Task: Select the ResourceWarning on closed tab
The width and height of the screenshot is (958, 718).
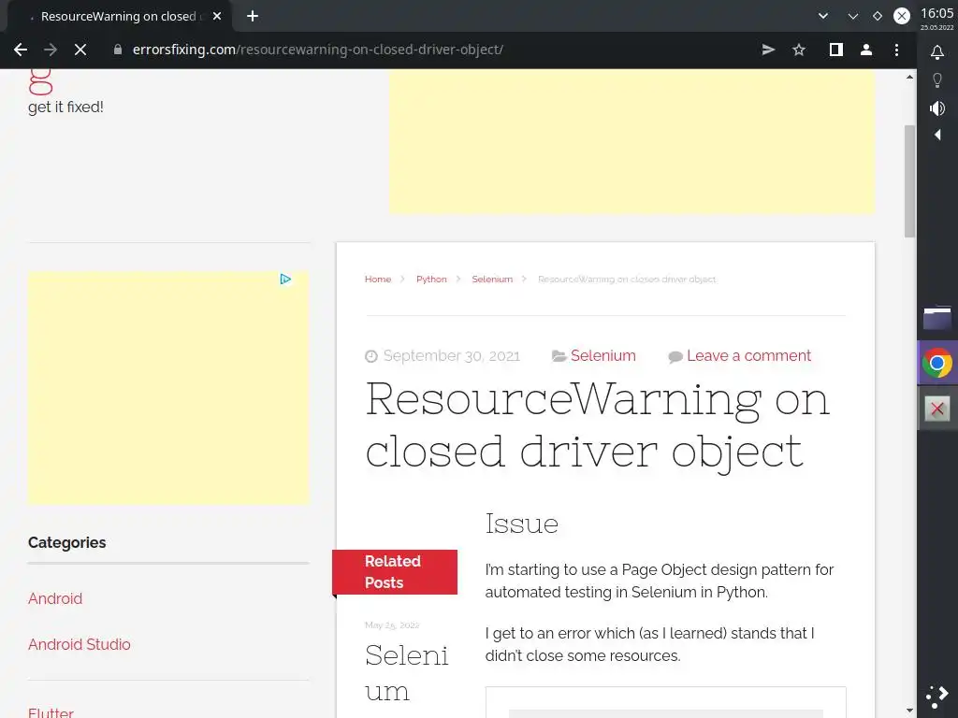Action: click(x=119, y=16)
